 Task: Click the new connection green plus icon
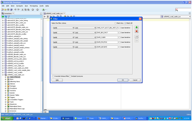[3, 17]
